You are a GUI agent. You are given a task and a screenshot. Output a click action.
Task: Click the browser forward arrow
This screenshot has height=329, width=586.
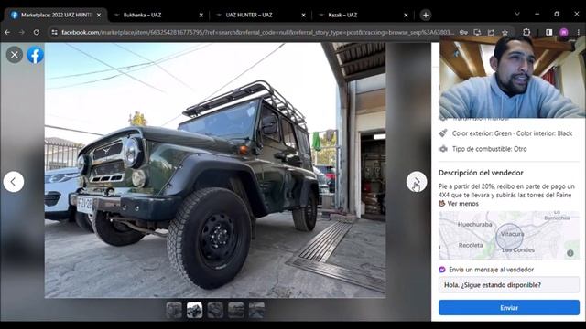point(22,33)
